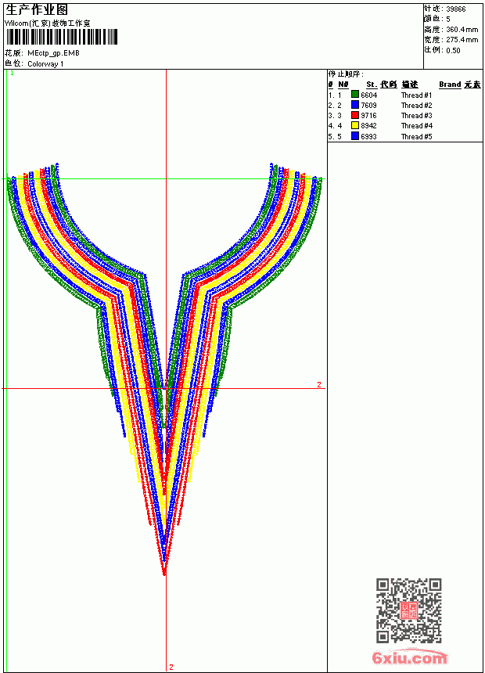Click the height value 360.4mm
Screen dimensions: 485x673
click(462, 30)
